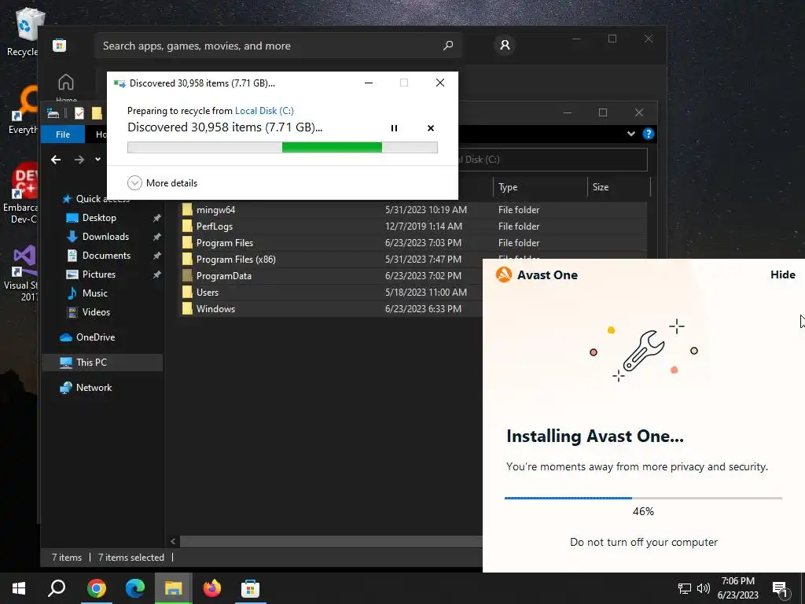Go back in File Explorer
Viewport: 805px width, 604px height.
coord(56,160)
